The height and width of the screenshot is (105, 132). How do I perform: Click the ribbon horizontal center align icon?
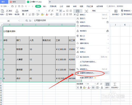tap(60, 14)
